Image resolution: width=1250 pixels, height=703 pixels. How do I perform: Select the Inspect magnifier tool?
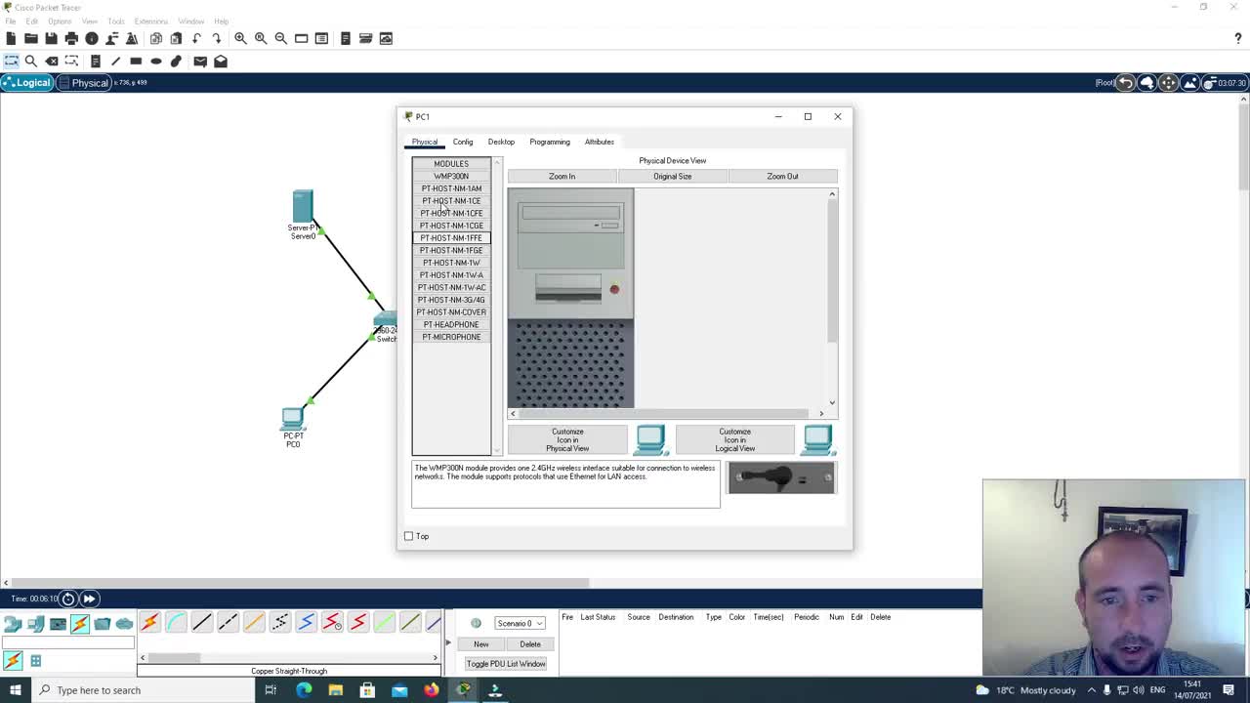click(31, 61)
